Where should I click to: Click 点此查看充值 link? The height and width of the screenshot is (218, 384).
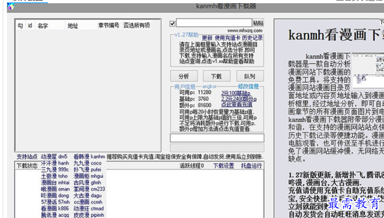tap(237, 105)
